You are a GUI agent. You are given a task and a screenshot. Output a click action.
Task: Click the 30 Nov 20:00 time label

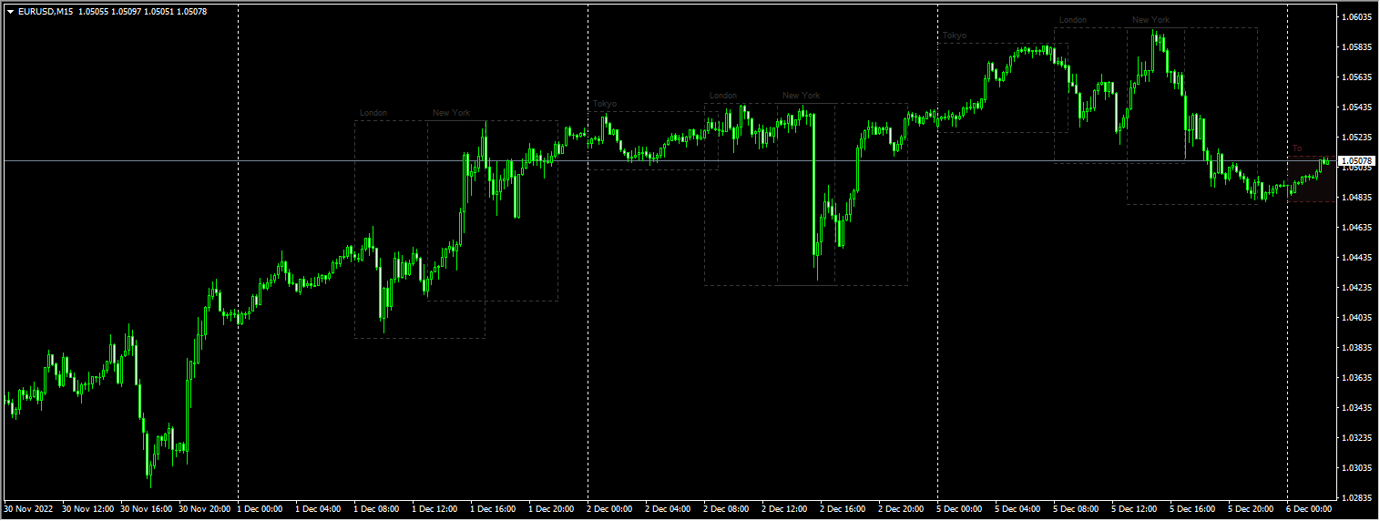205,509
